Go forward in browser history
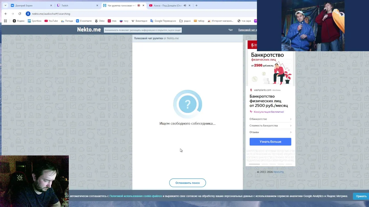 point(13,14)
